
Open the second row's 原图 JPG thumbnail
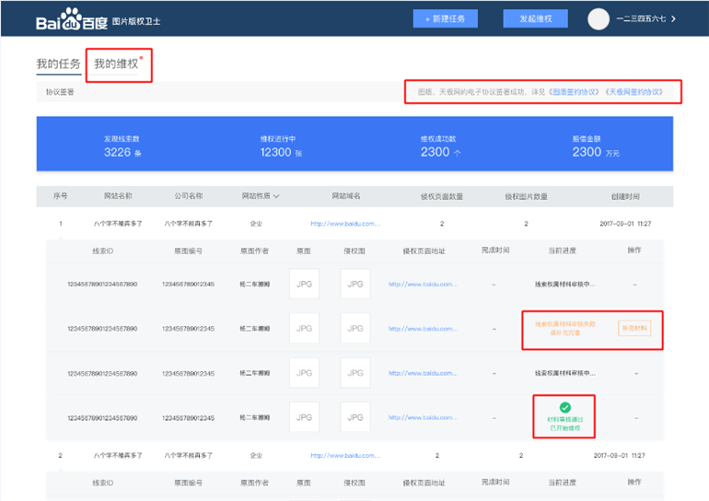point(304,328)
